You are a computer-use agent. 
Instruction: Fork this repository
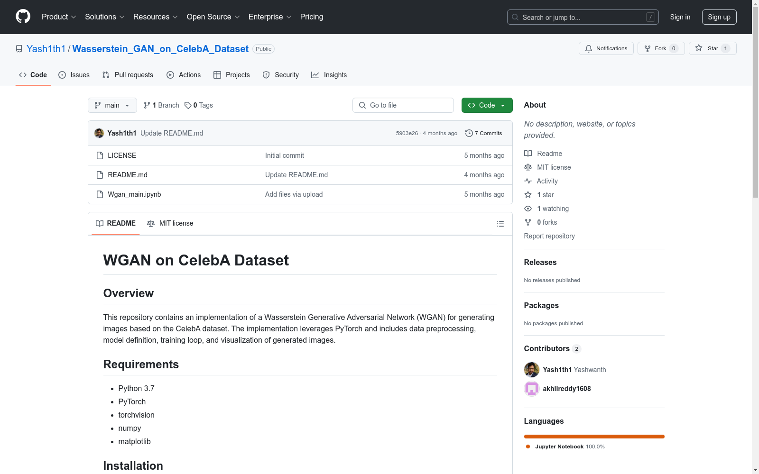click(661, 48)
